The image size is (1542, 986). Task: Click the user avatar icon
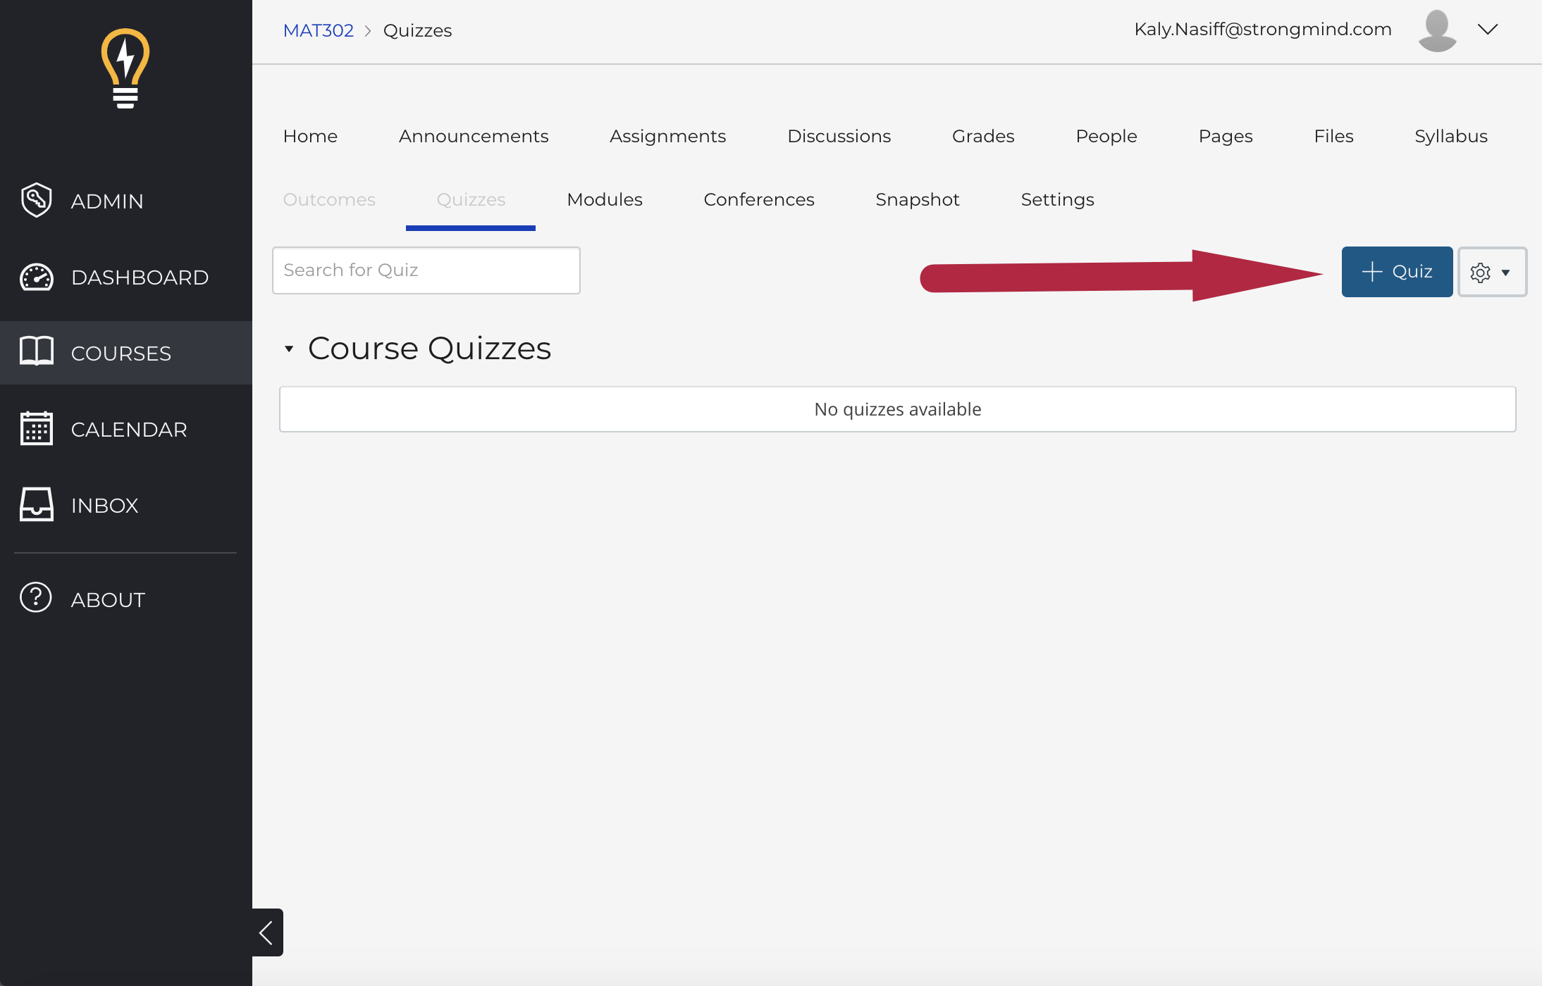pos(1437,30)
